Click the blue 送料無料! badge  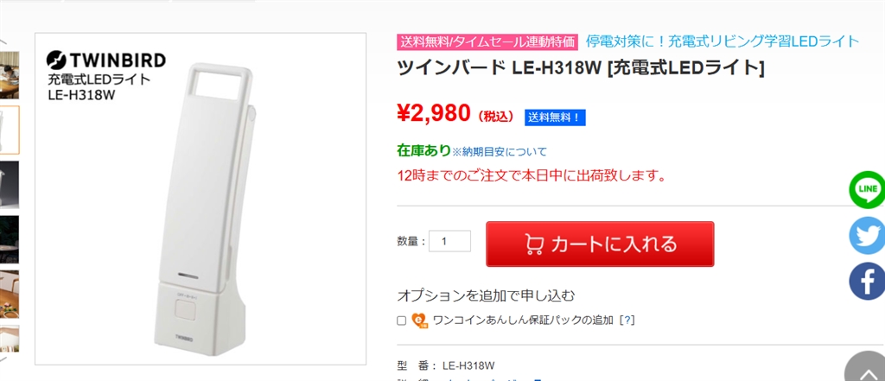[556, 117]
